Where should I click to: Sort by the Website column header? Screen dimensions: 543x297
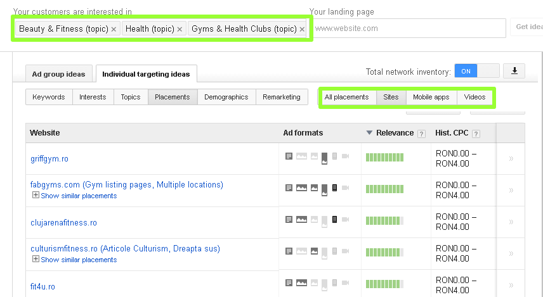click(x=44, y=133)
